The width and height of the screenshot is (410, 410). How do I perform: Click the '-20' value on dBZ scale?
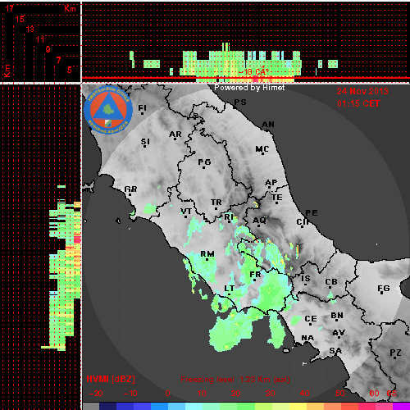point(96,394)
